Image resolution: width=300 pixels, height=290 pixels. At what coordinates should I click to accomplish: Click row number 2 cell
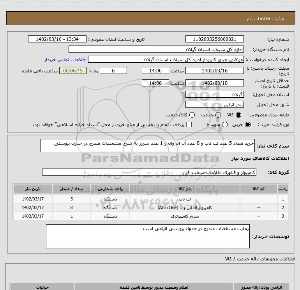pyautogui.click(x=283, y=207)
